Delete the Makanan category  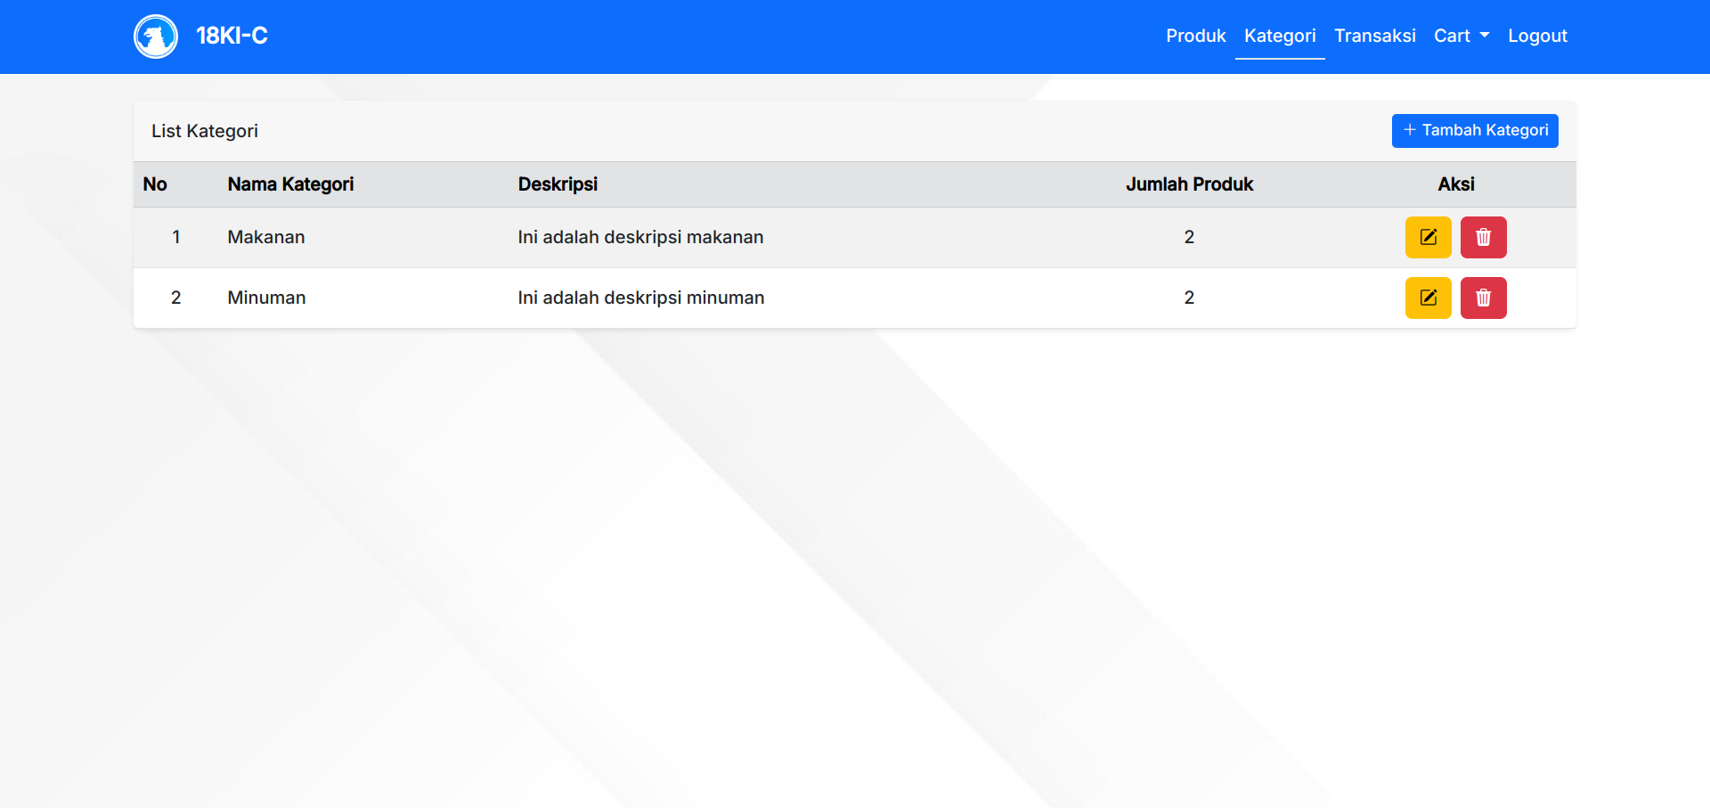1483,237
